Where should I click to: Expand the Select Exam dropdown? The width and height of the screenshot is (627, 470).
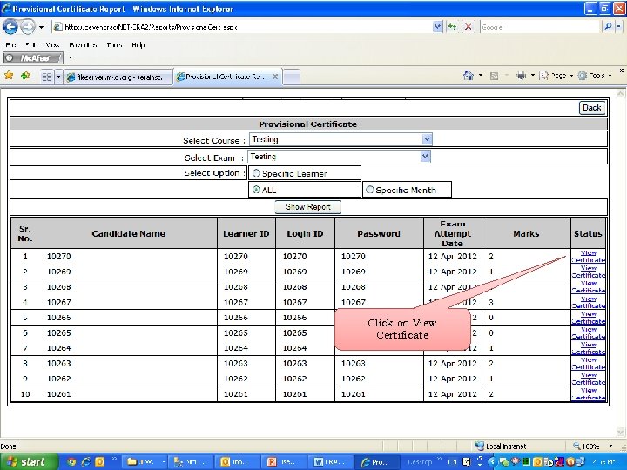[x=426, y=157]
